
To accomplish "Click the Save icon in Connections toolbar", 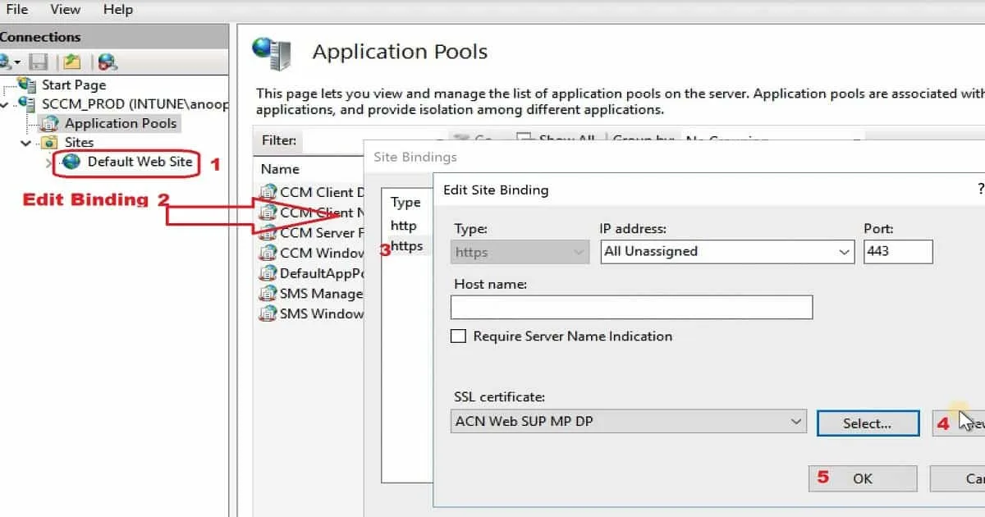I will click(39, 62).
